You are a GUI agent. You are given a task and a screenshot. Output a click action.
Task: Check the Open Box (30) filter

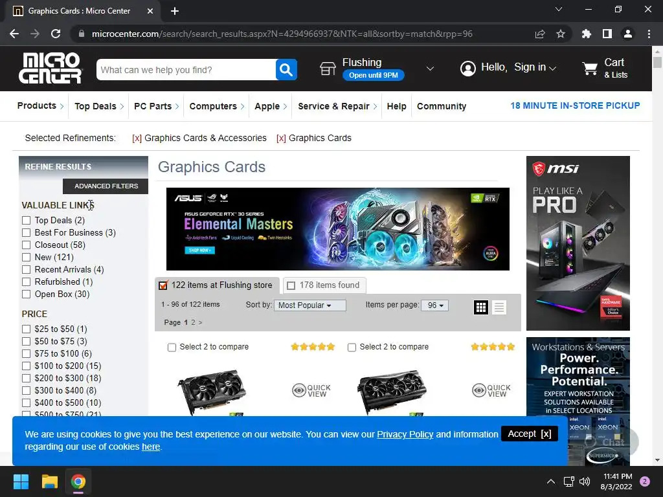(26, 294)
